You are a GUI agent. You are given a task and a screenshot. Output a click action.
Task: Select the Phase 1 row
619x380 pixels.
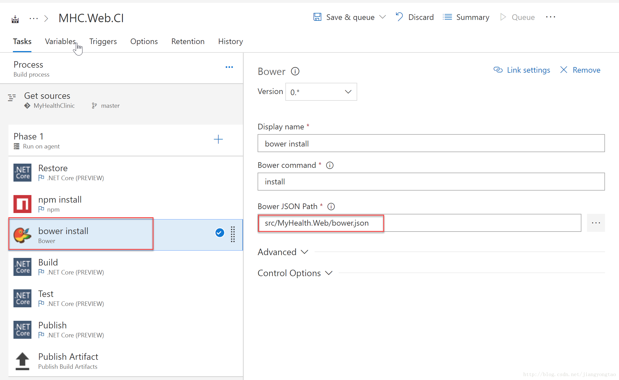pyautogui.click(x=126, y=140)
